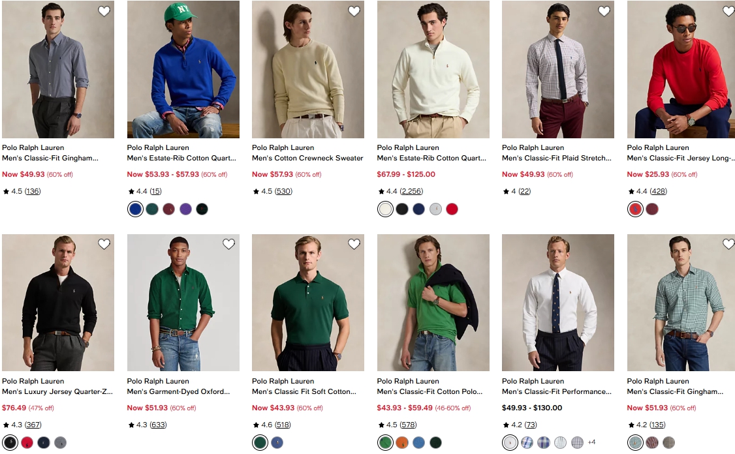Select the purple swatch for the blue Estate-Rib pullover
Viewport: 735px width, 454px height.
185,209
